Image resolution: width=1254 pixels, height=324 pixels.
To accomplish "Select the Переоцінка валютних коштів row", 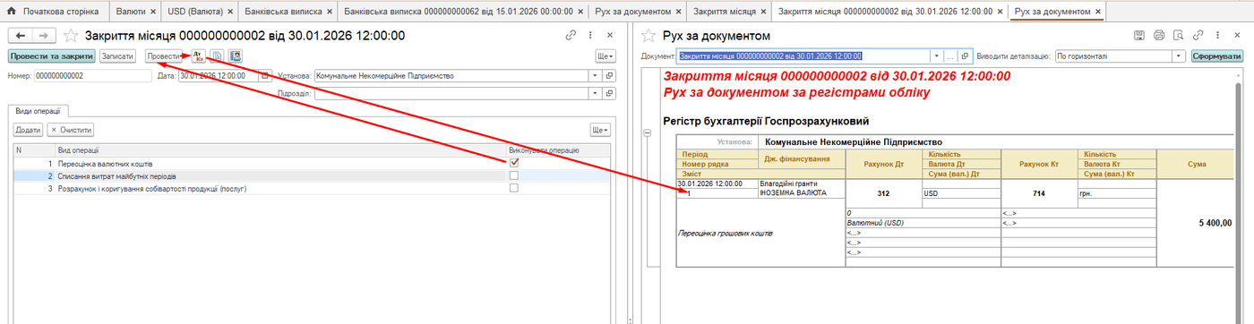I will coord(312,165).
